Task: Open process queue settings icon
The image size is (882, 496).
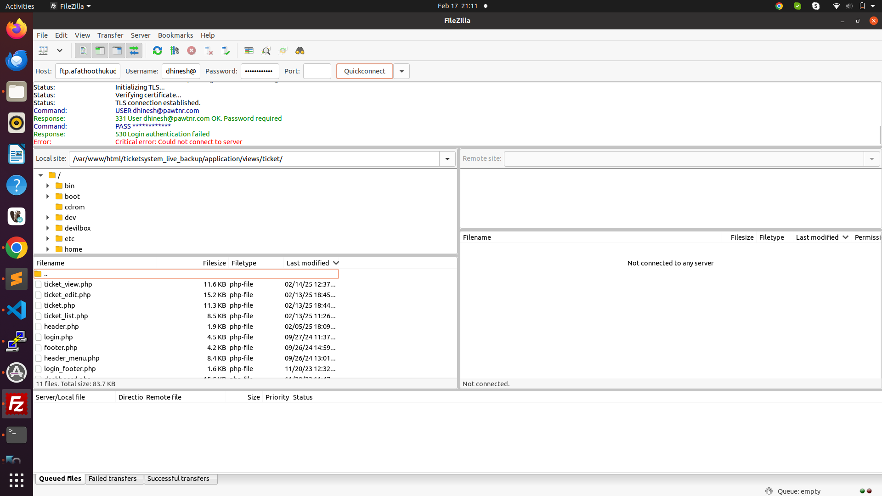Action: (x=175, y=51)
